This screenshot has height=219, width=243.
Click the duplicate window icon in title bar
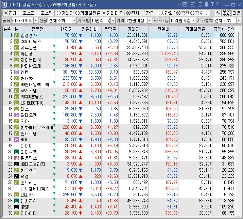(x=200, y=4)
